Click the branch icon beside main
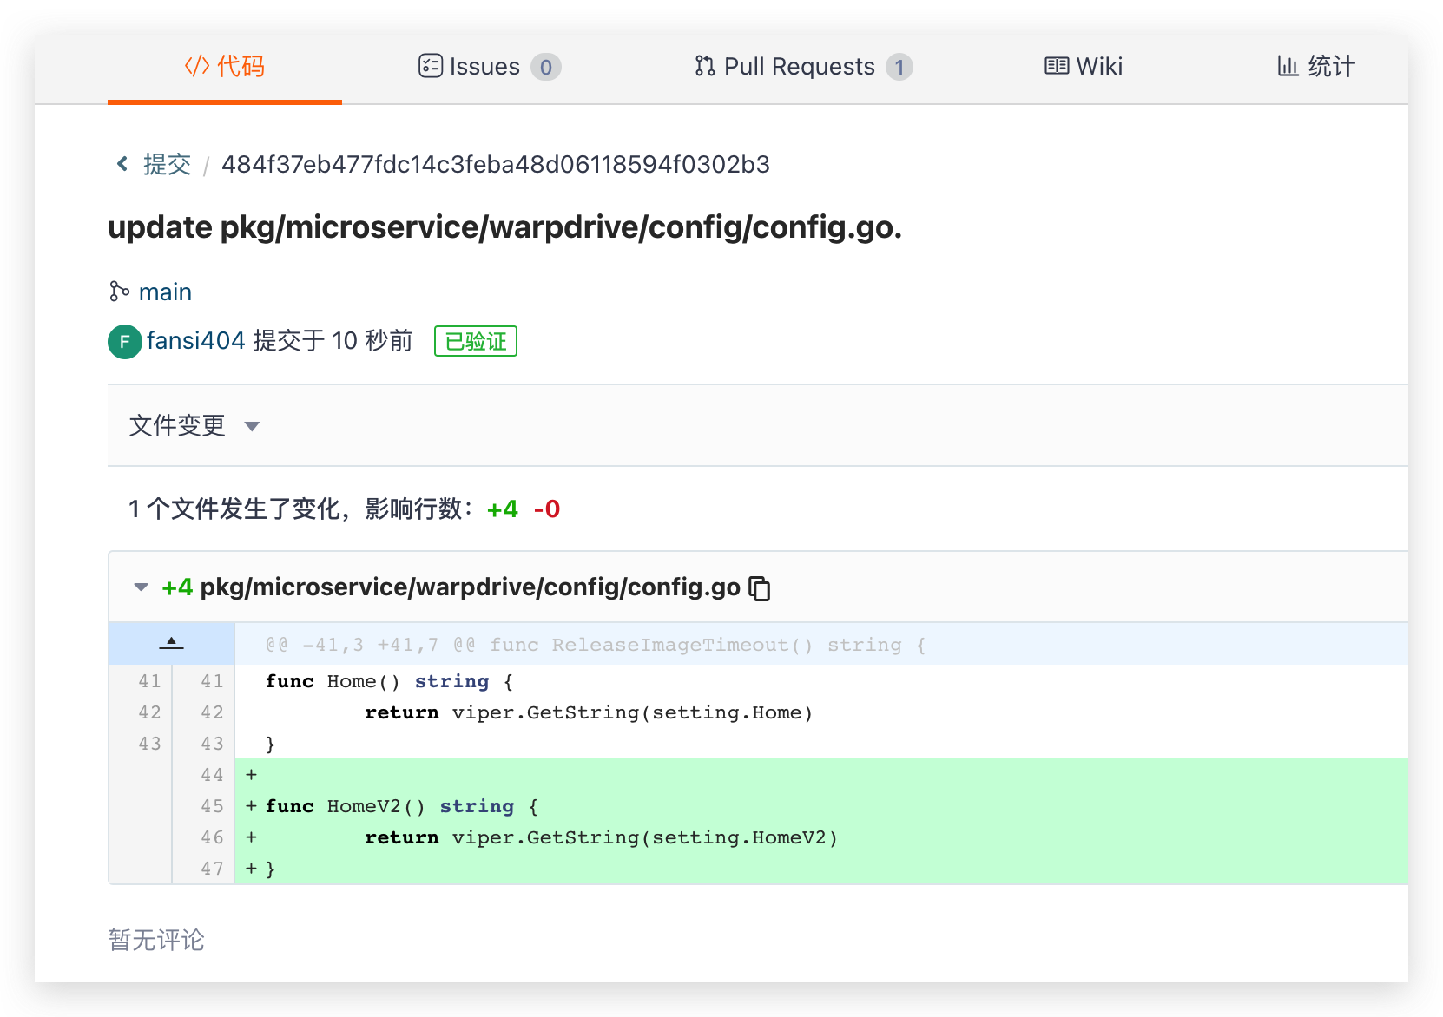1443x1017 pixels. [x=119, y=292]
